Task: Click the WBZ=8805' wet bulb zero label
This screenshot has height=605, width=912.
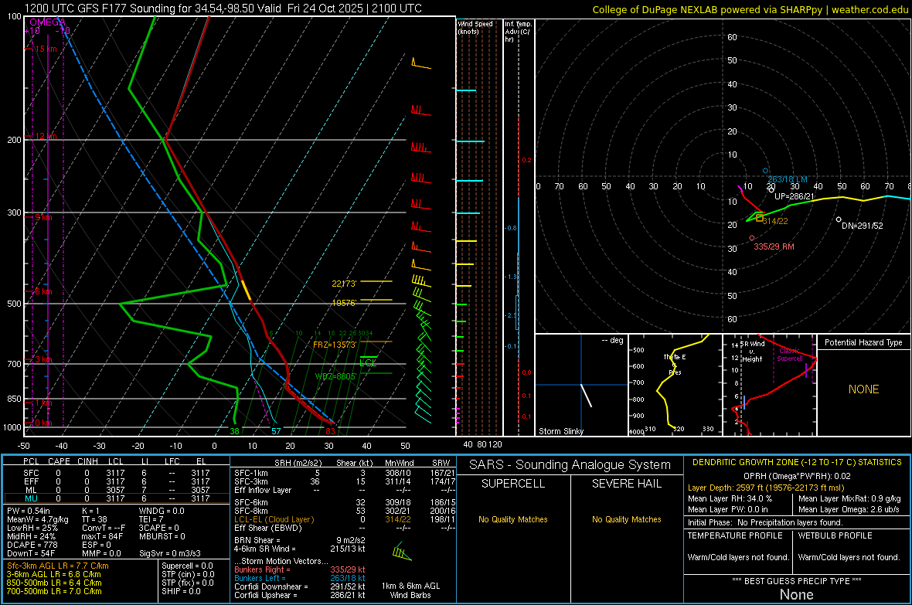Action: coord(335,376)
